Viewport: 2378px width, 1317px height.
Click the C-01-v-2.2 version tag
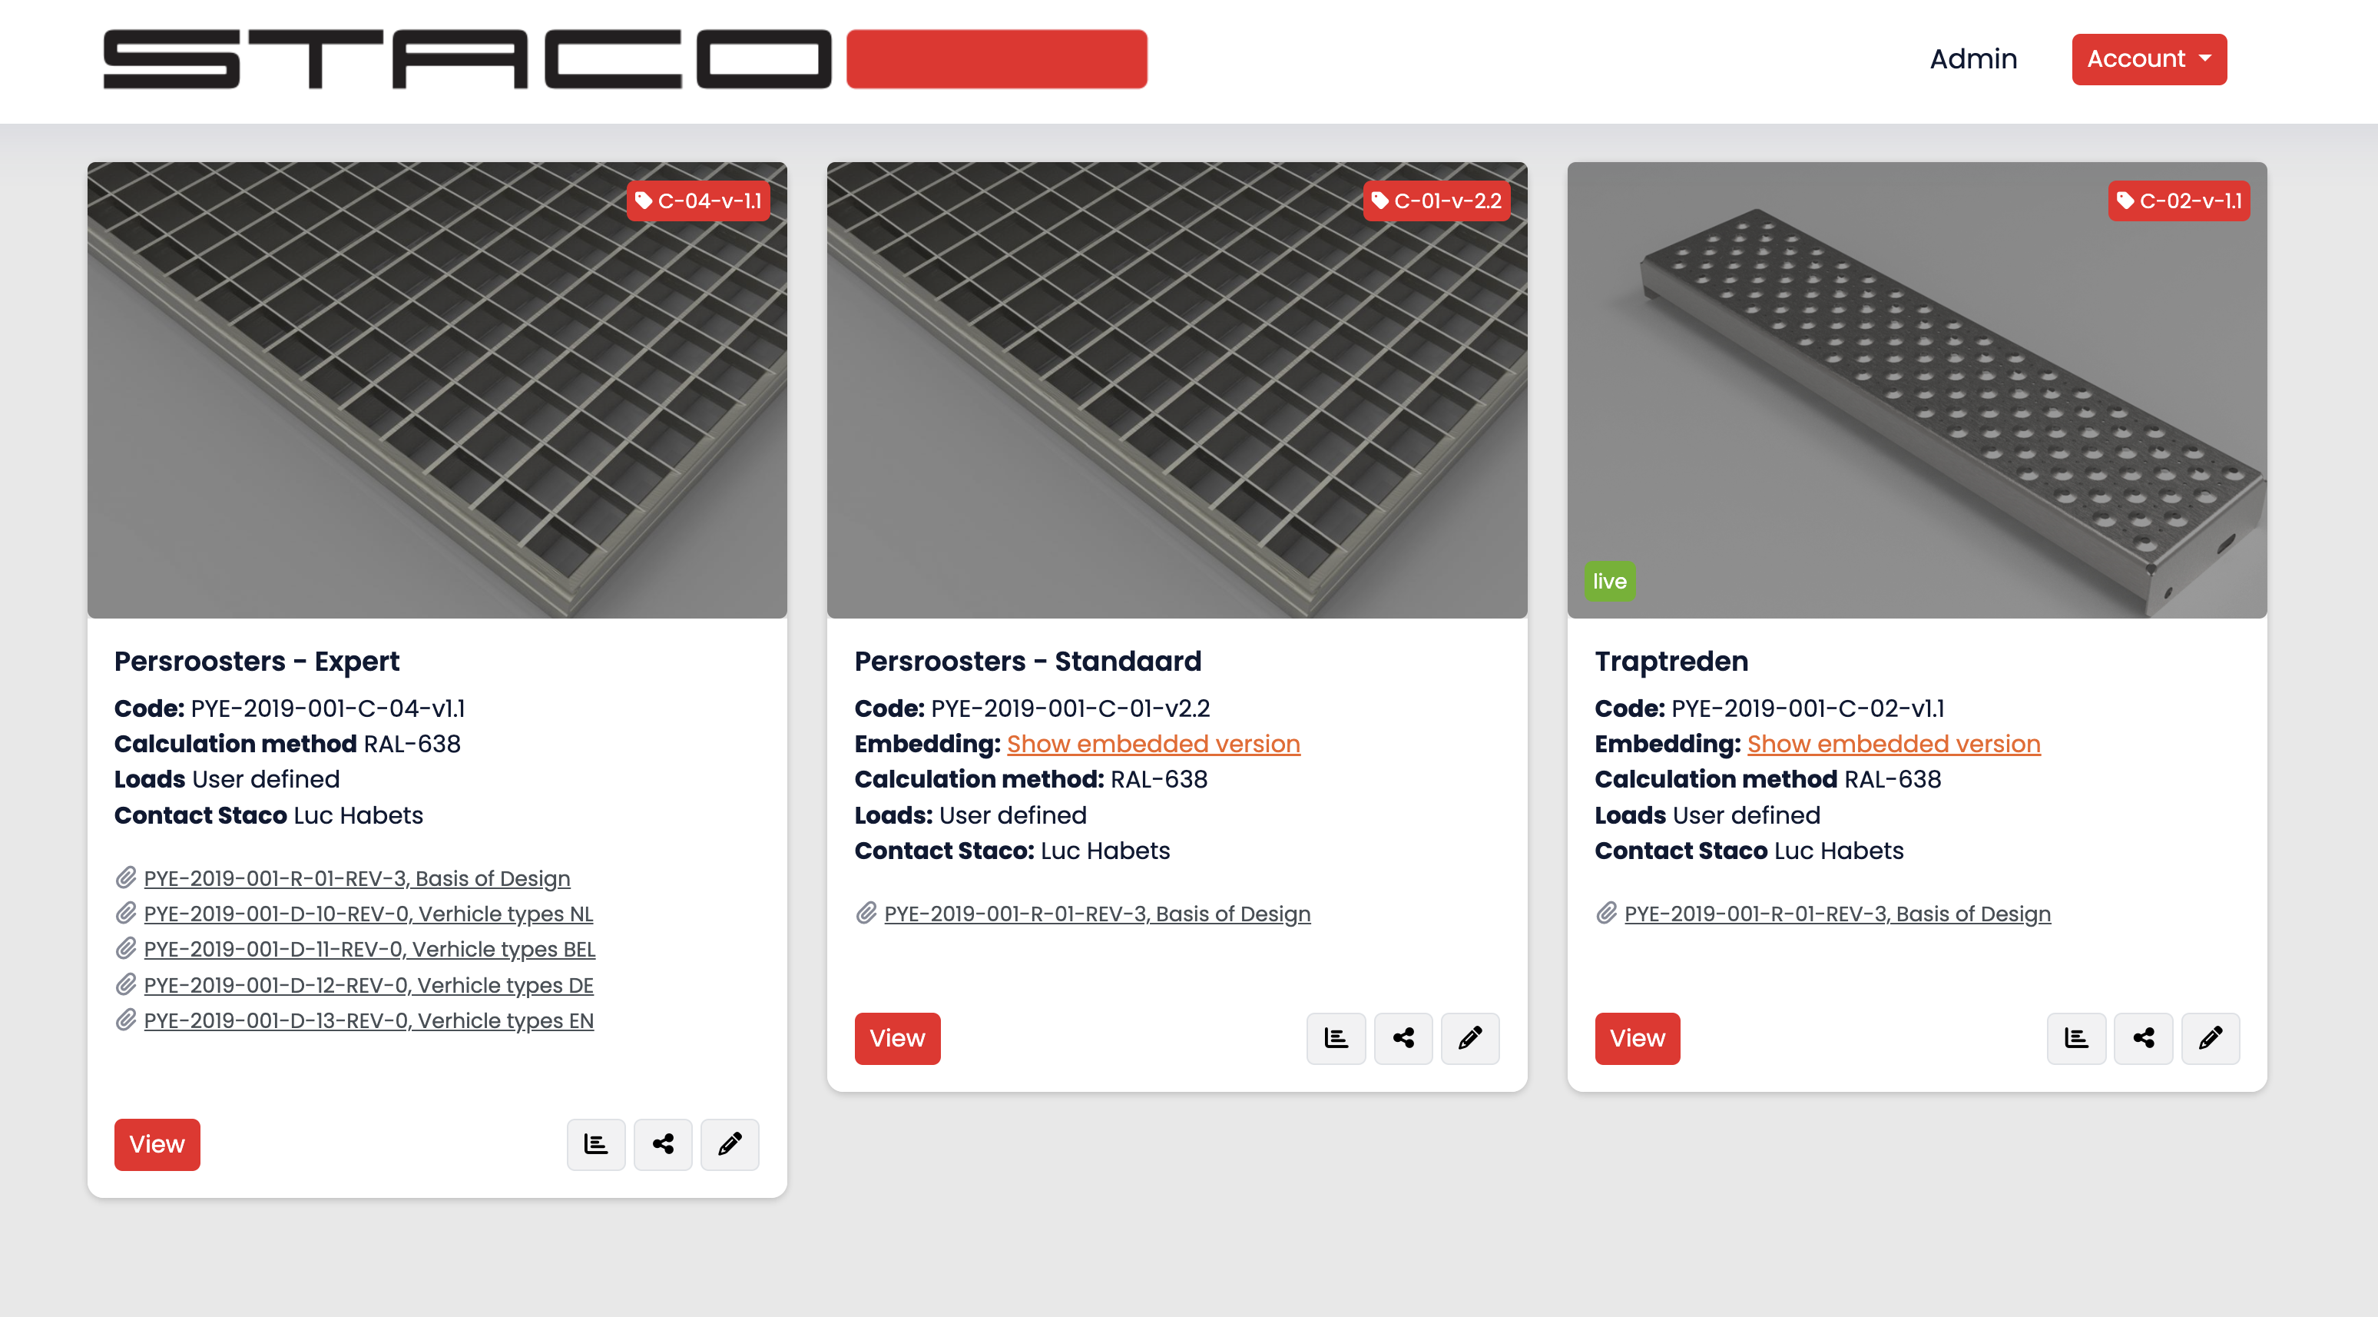(1436, 201)
